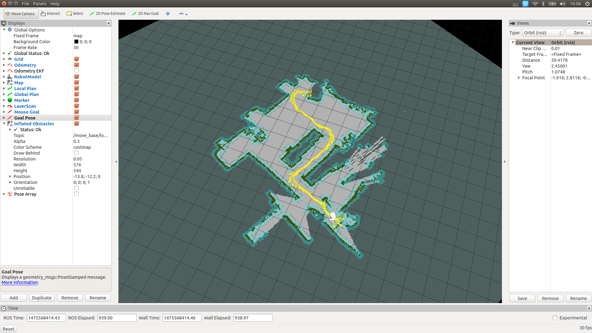The width and height of the screenshot is (592, 333).
Task: Open the File menu
Action: click(26, 4)
